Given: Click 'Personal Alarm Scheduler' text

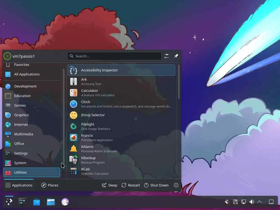Looking at the screenshot, I should pos(99,151).
